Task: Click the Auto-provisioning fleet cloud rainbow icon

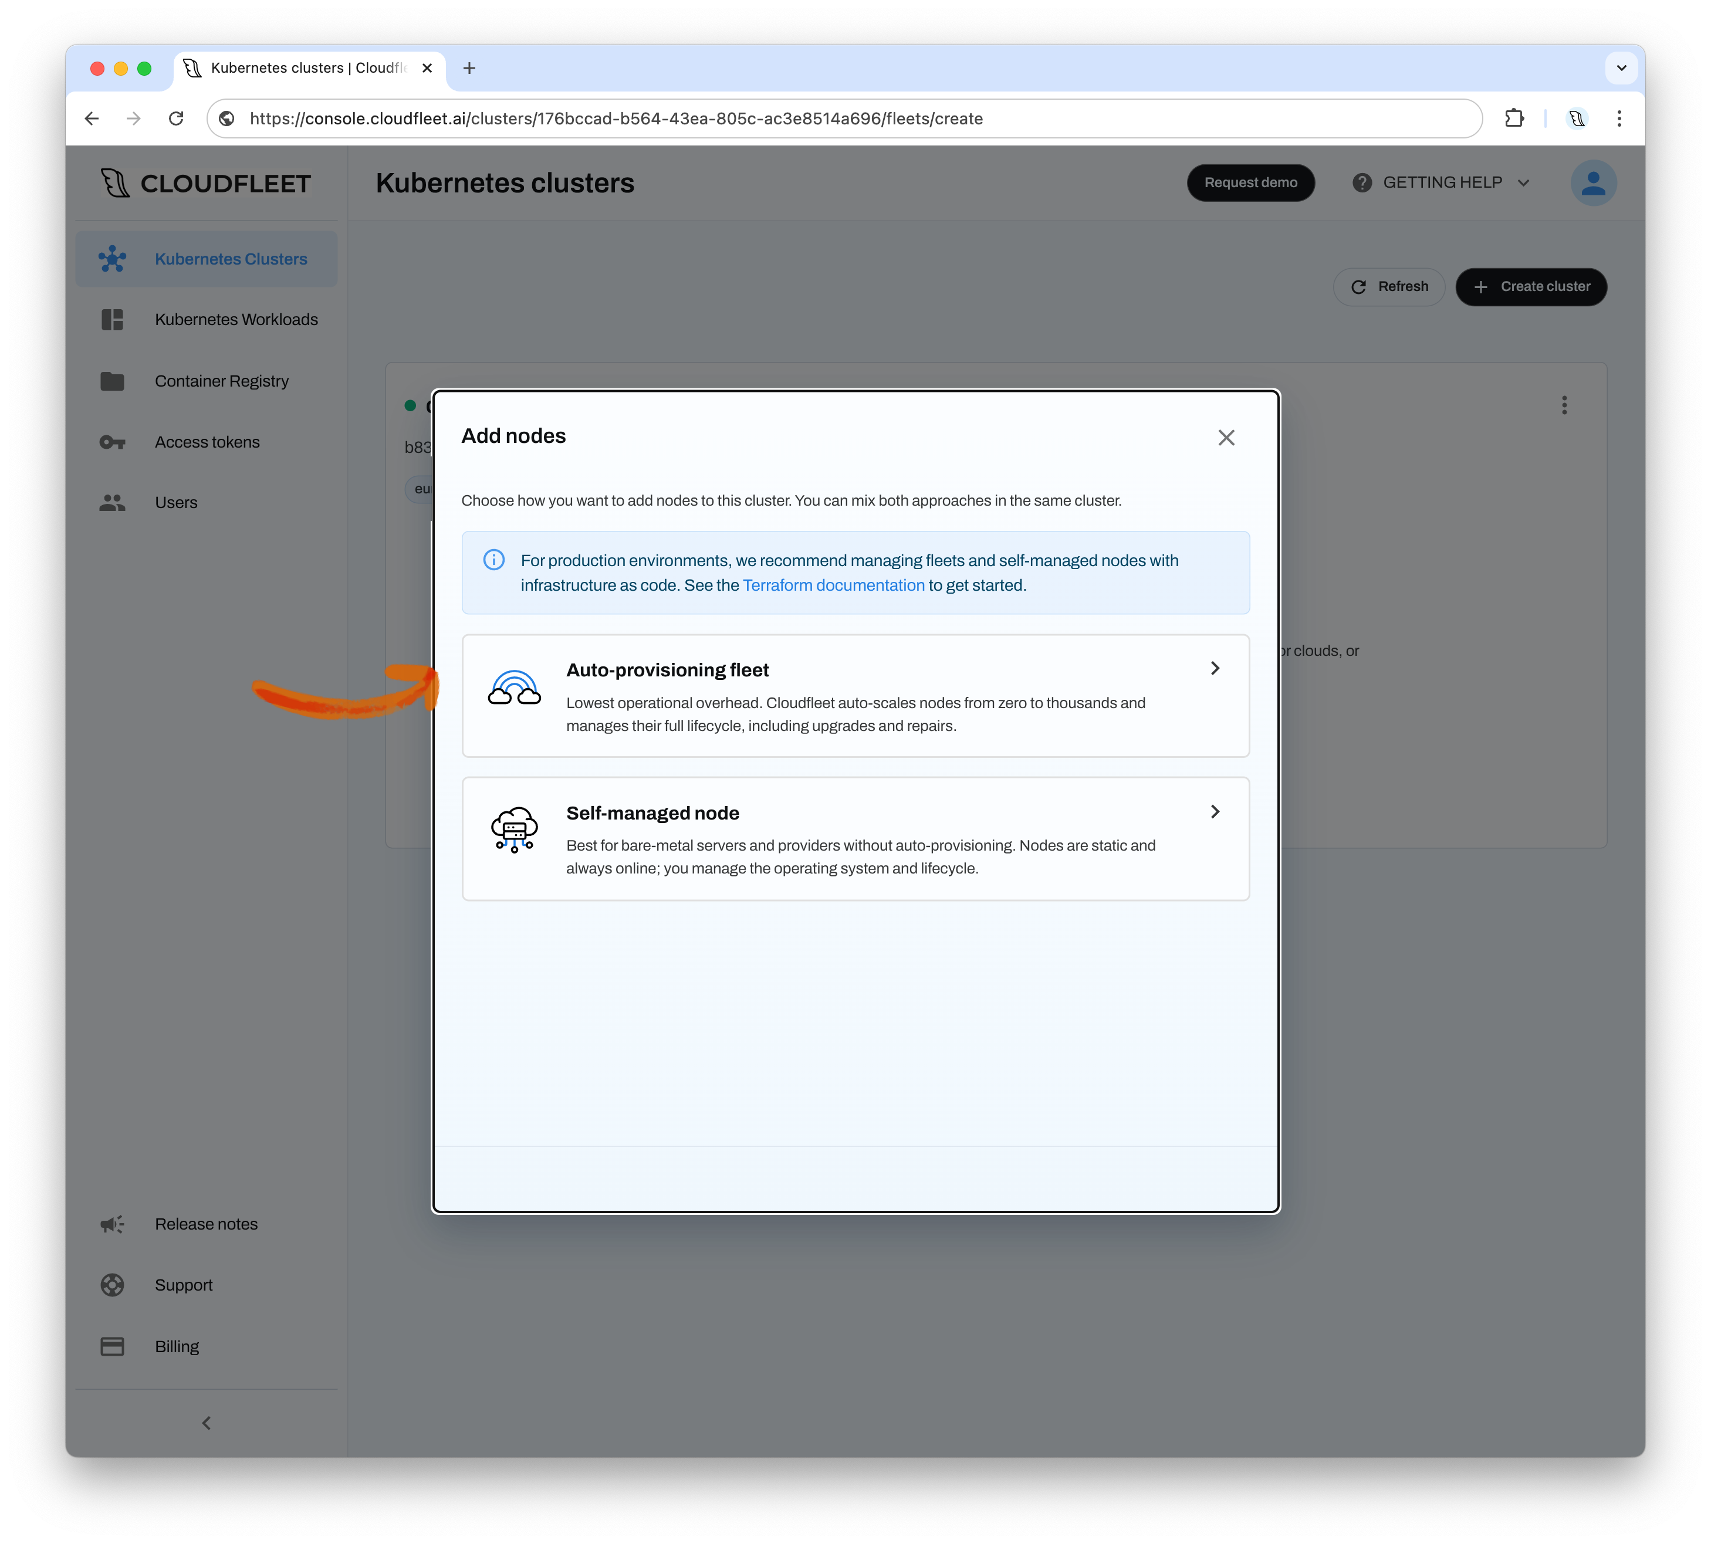Action: pyautogui.click(x=515, y=687)
